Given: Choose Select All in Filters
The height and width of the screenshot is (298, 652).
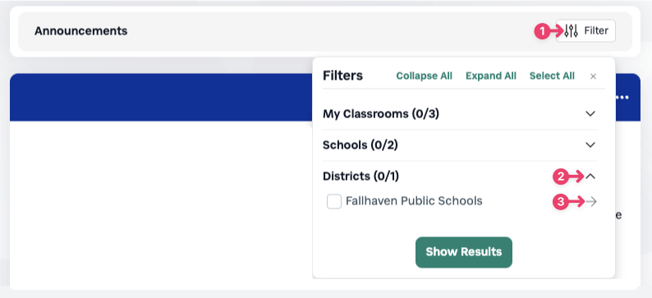Looking at the screenshot, I should click(x=552, y=76).
